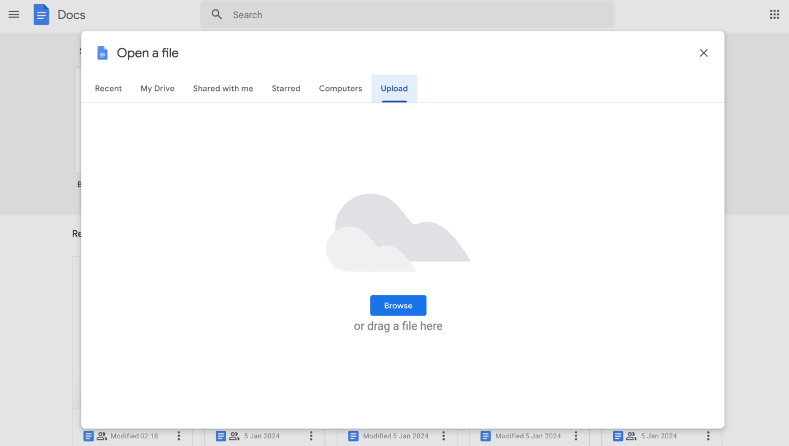Click the Docs home logo
This screenshot has width=789, height=446.
coord(41,15)
